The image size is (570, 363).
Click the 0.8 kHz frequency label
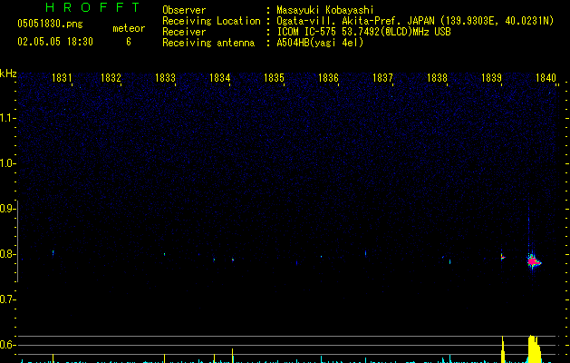7,254
